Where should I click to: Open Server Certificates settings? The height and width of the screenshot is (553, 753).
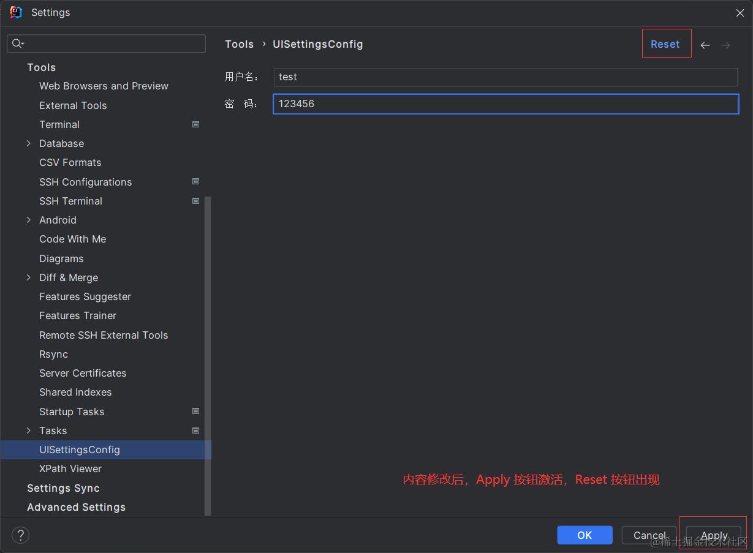point(83,373)
